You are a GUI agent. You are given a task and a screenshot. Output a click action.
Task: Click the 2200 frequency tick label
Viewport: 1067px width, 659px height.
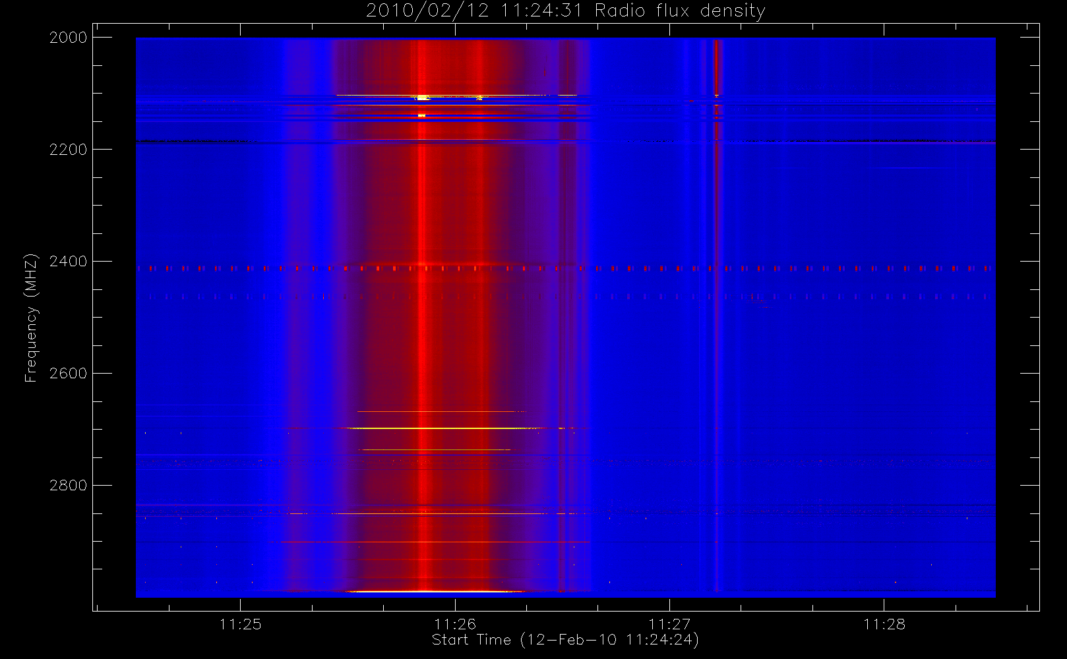point(69,150)
